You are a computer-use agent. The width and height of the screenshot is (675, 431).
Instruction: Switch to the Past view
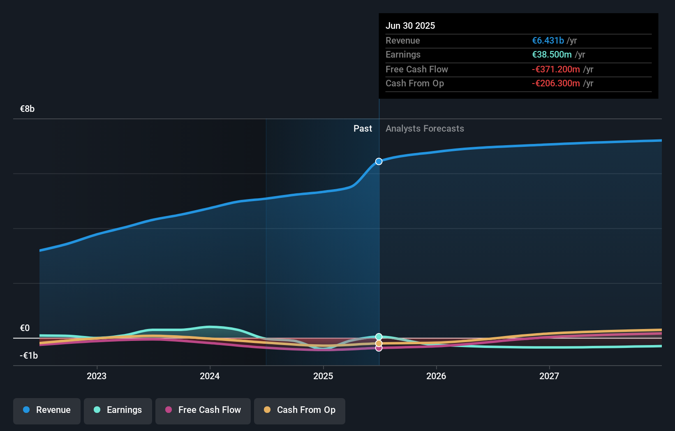click(363, 128)
